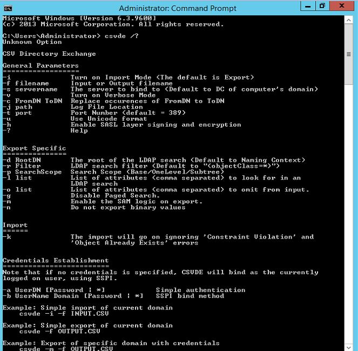358x351 pixels.
Task: Click the Microsoft copyright line
Action: click(113, 24)
